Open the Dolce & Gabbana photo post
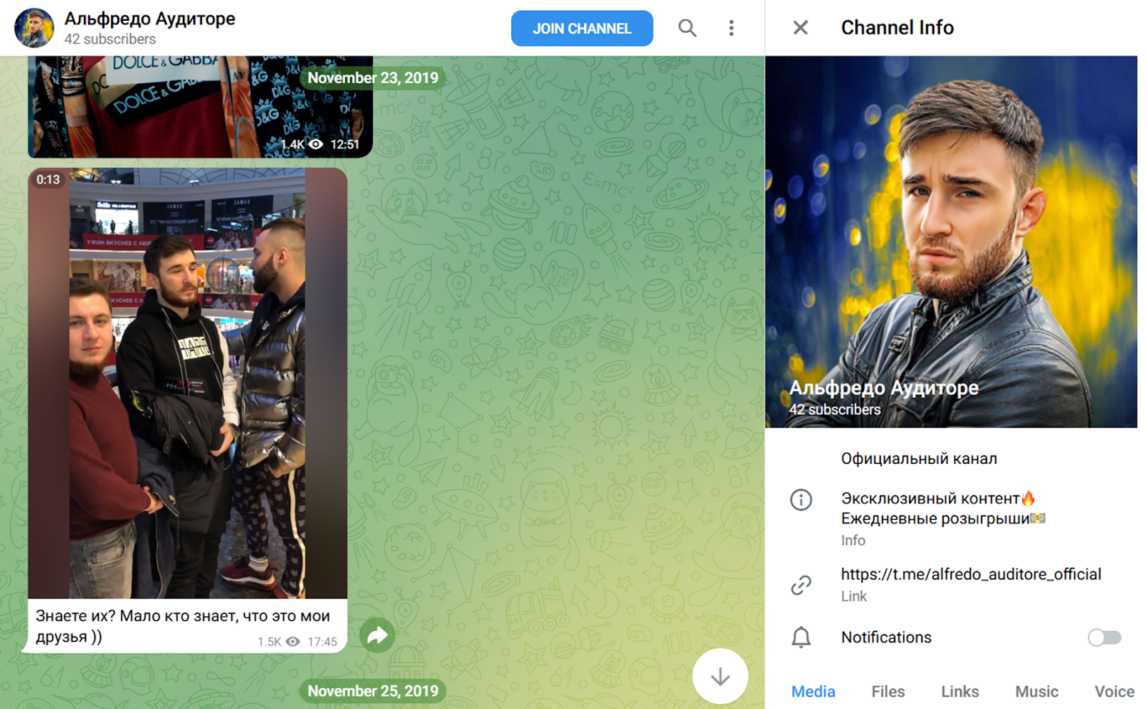The width and height of the screenshot is (1147, 709). (199, 106)
